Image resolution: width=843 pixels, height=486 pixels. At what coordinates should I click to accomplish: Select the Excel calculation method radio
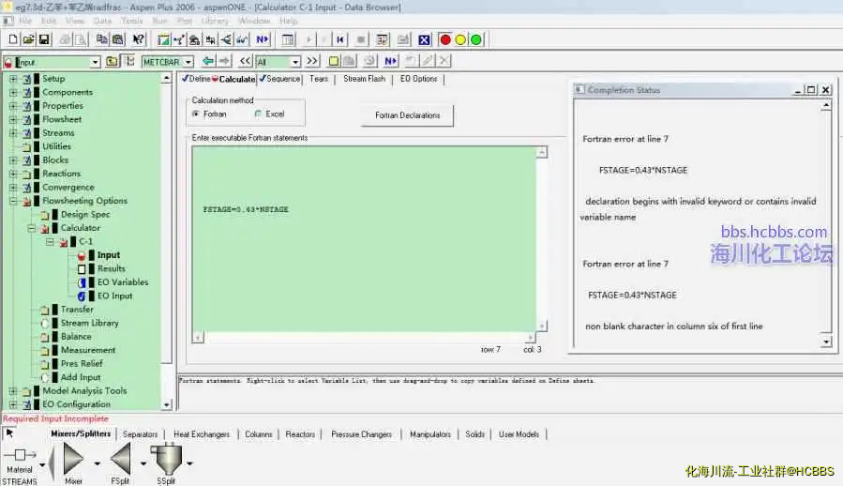[x=258, y=114]
